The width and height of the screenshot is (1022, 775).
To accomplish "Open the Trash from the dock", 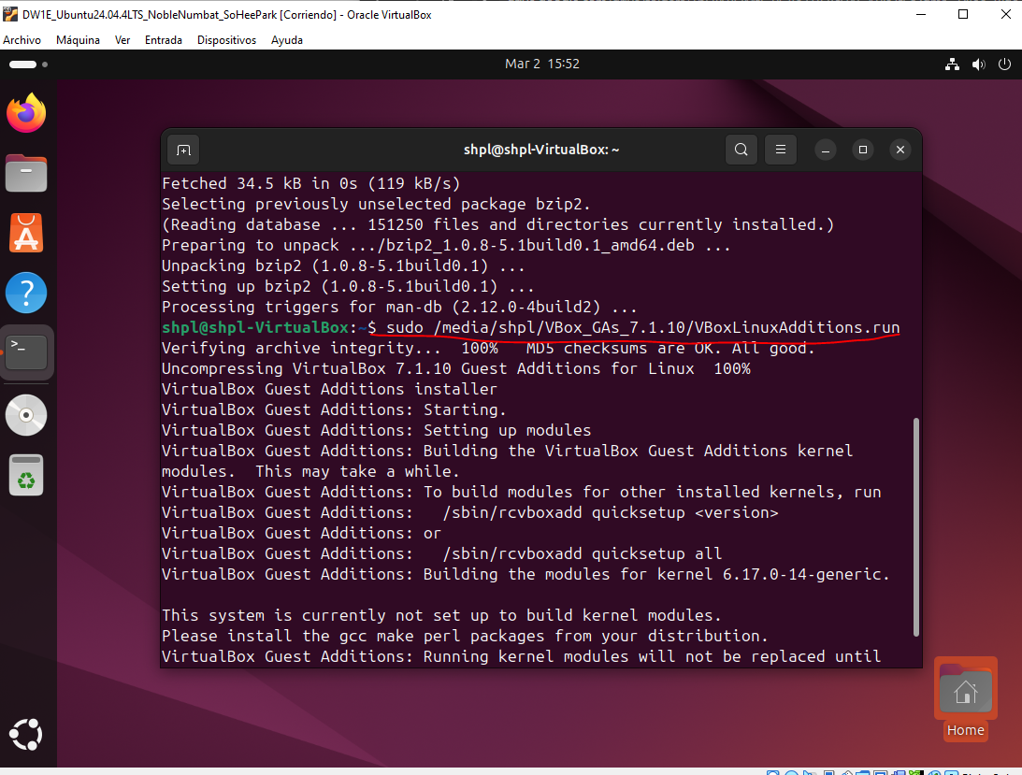I will 26,475.
